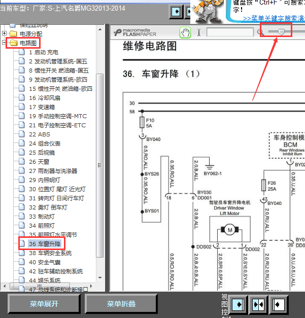Screen dimensions: 305x318
Task: Click document icon beside 40 安全气囊
Action: 22,262
